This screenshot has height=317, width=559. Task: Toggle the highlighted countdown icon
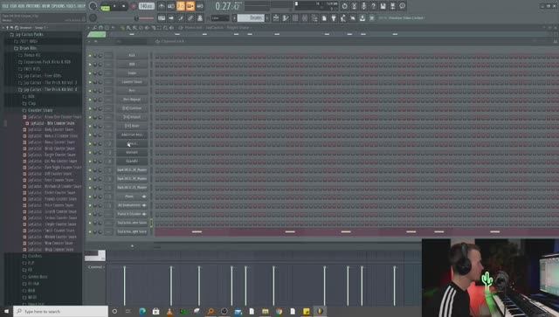click(x=181, y=6)
